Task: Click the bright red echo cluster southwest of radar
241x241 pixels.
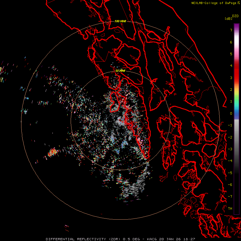Action: pos(52,152)
